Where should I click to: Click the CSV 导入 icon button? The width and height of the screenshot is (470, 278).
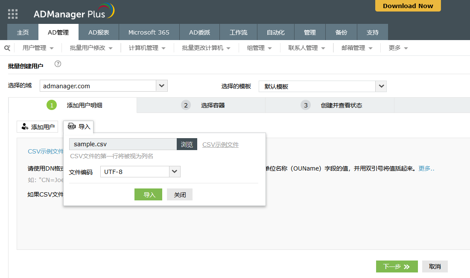click(x=79, y=127)
